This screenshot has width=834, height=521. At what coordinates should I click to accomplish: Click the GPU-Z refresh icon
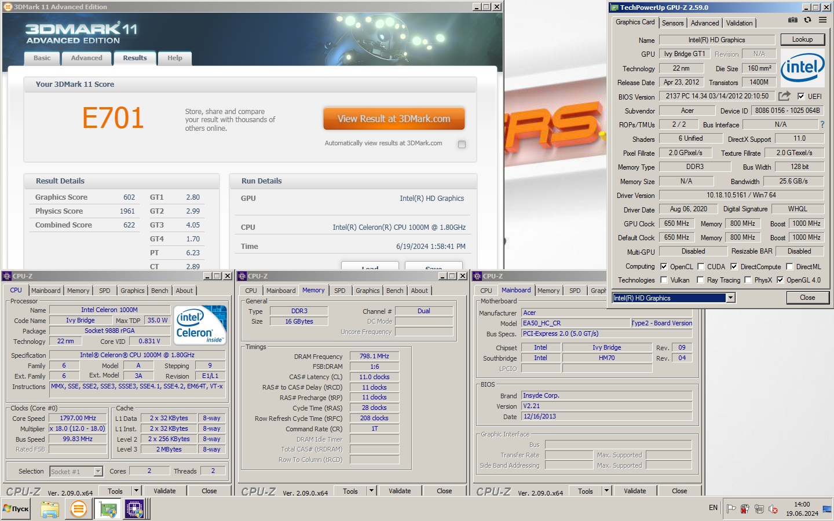click(807, 20)
